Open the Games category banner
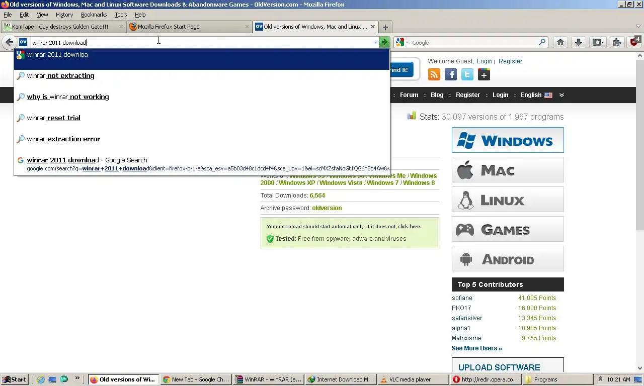Viewport: 644px width, 386px height. coord(508,229)
